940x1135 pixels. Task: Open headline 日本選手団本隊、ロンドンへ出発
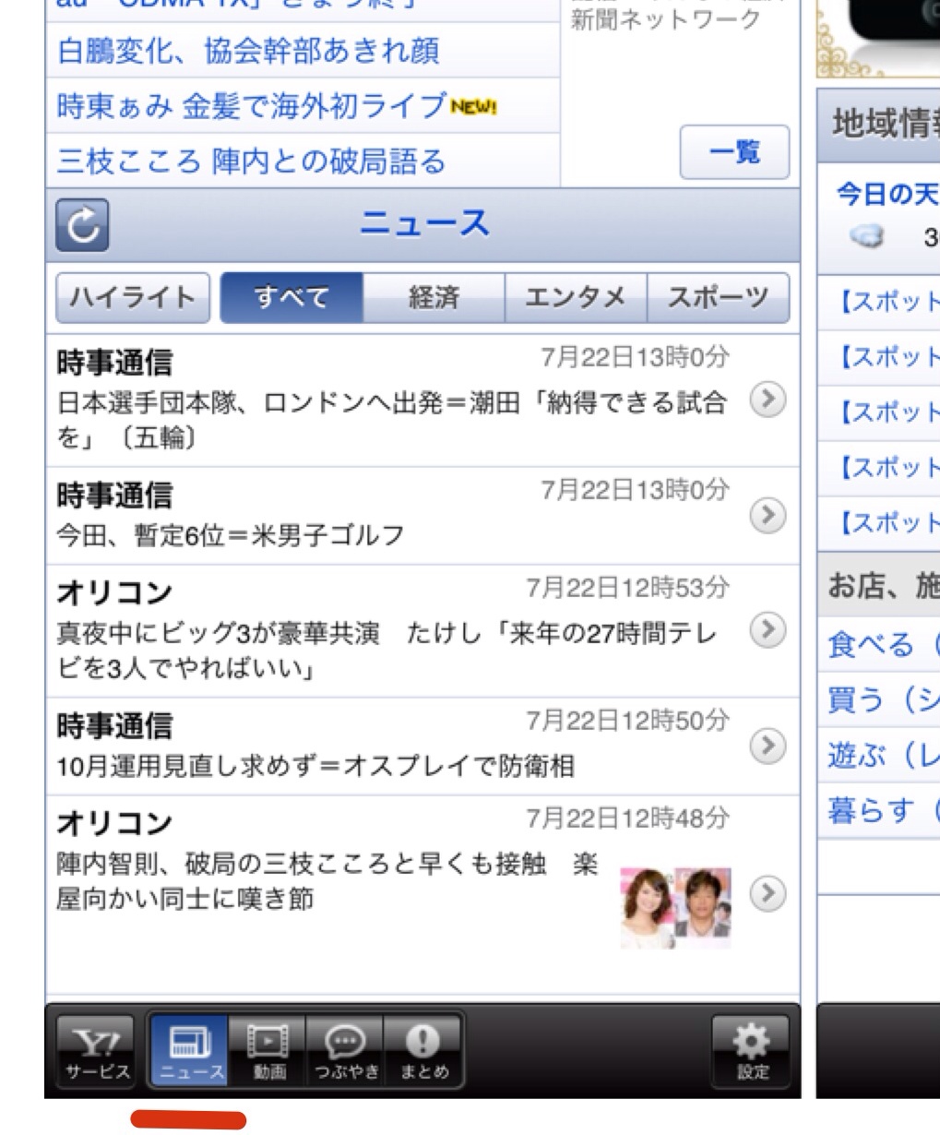[392, 420]
